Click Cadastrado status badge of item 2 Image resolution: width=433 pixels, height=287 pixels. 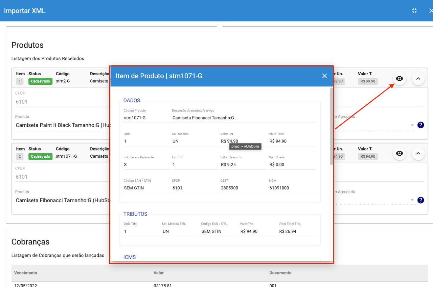pyautogui.click(x=41, y=156)
